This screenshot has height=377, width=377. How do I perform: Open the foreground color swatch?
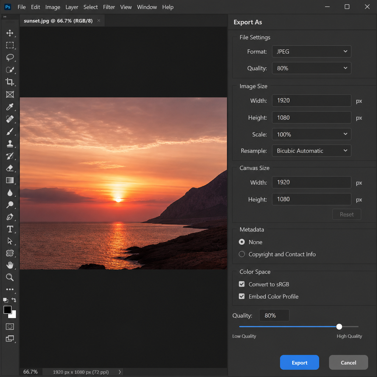click(7, 309)
